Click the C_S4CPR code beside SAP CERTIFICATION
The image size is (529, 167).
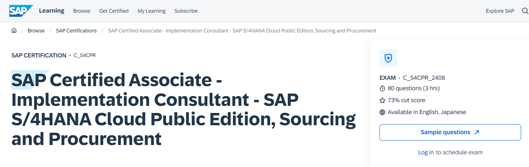(x=85, y=56)
